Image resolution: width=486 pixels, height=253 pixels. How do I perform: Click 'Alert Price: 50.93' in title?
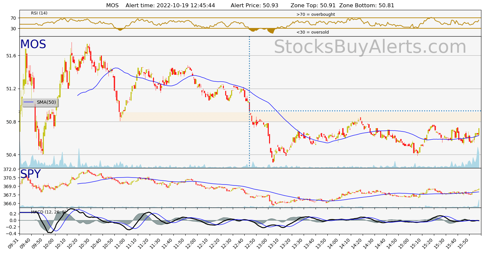click(x=255, y=6)
